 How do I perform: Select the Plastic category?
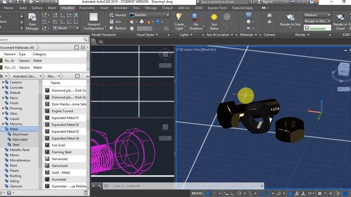14,171
